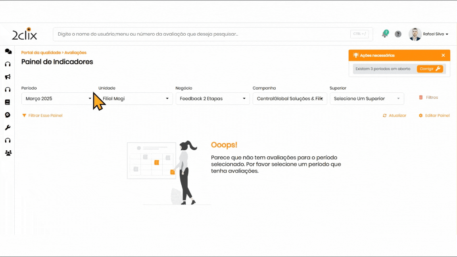Select the head-with-gear sidebar icon
The height and width of the screenshot is (257, 457).
[x=8, y=115]
